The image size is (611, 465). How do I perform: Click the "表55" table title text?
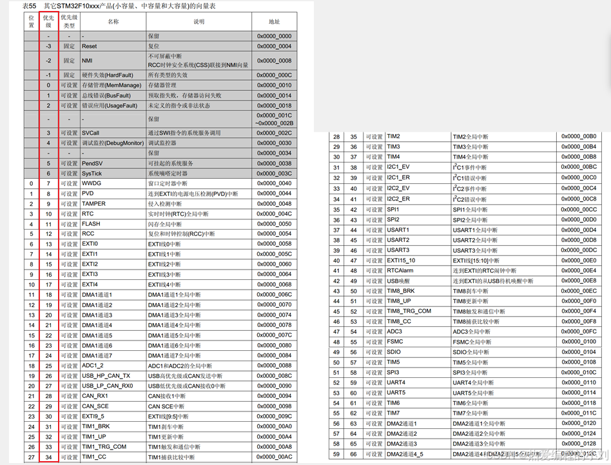click(x=29, y=6)
